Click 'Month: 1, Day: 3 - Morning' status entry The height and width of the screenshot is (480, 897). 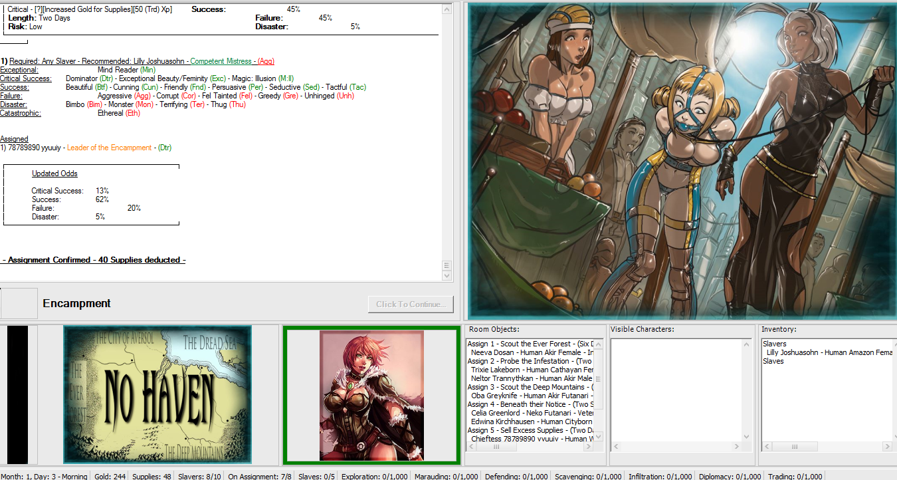click(x=44, y=476)
